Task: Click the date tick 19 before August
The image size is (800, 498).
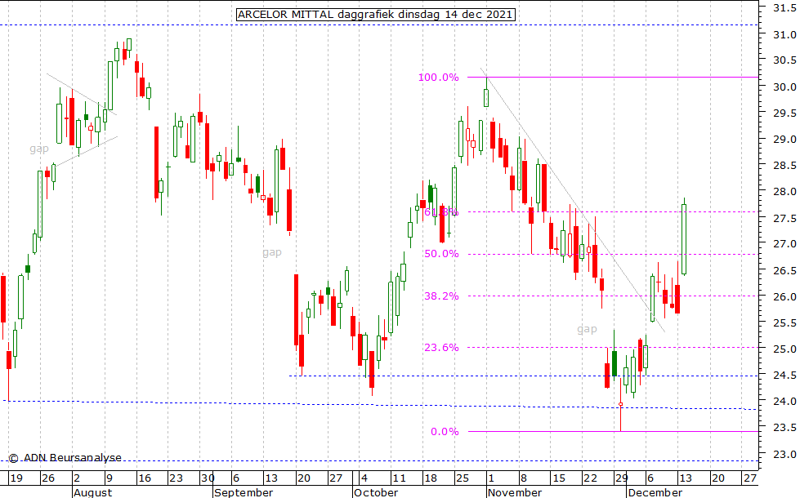Action: pyautogui.click(x=16, y=478)
